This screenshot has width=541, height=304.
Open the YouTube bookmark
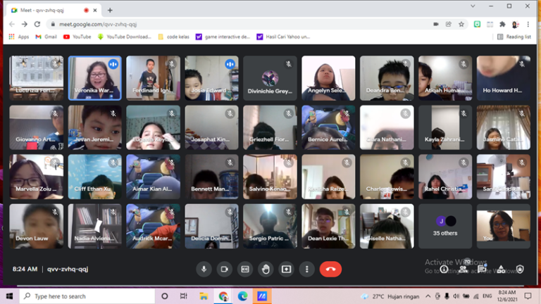coord(77,37)
